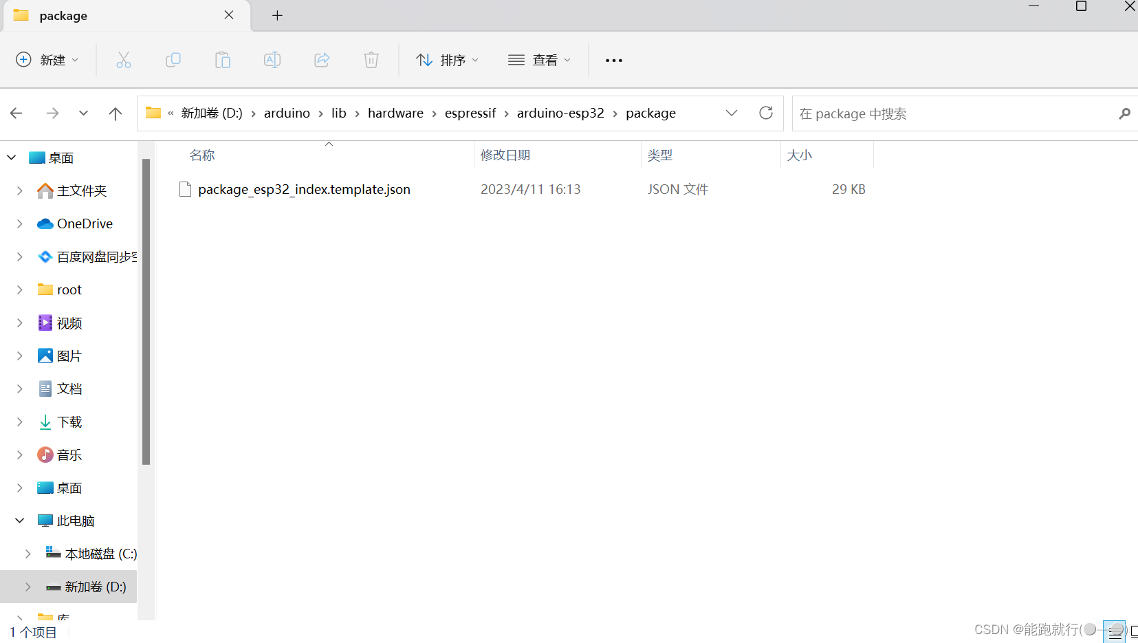
Task: Select package_esp32_index.template.json file name
Action: tap(304, 189)
